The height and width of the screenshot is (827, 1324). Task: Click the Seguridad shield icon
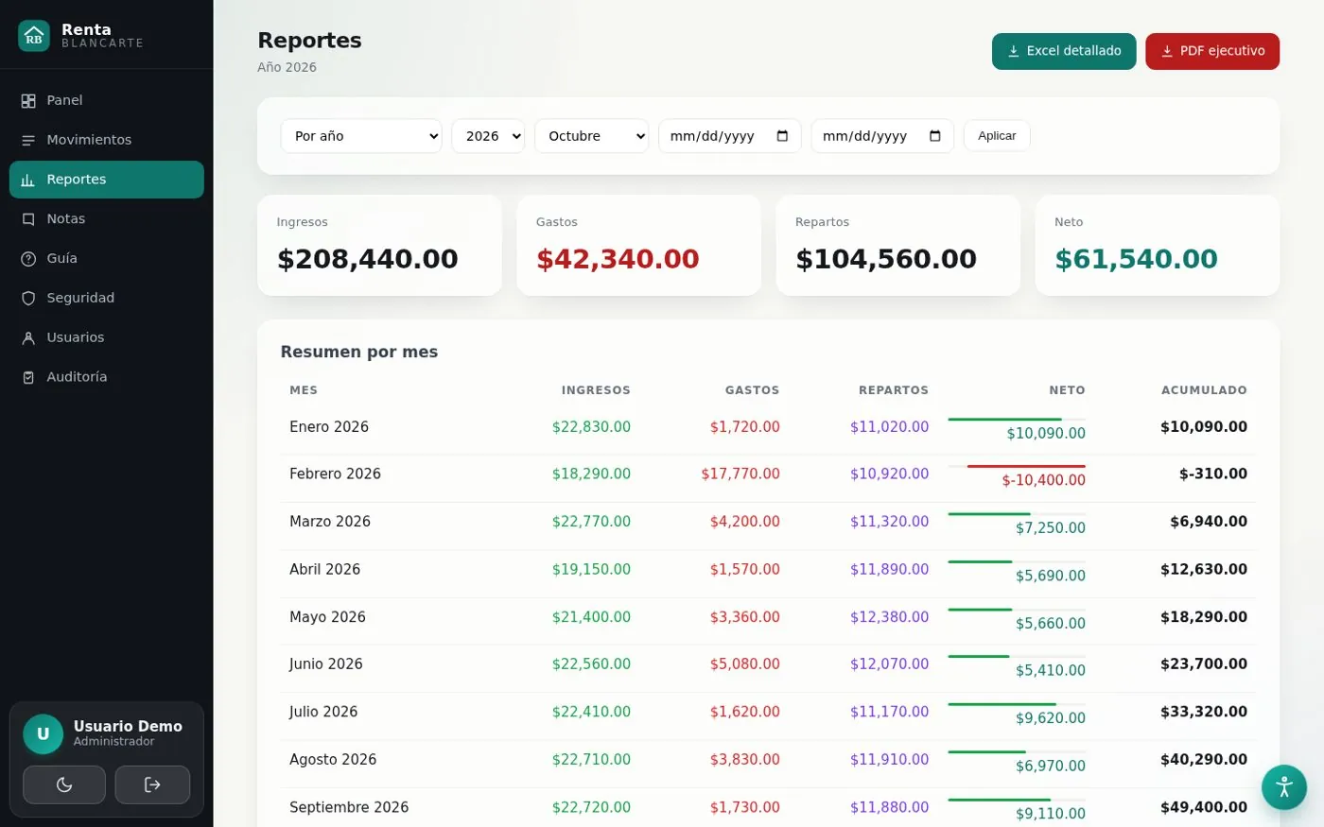point(28,299)
